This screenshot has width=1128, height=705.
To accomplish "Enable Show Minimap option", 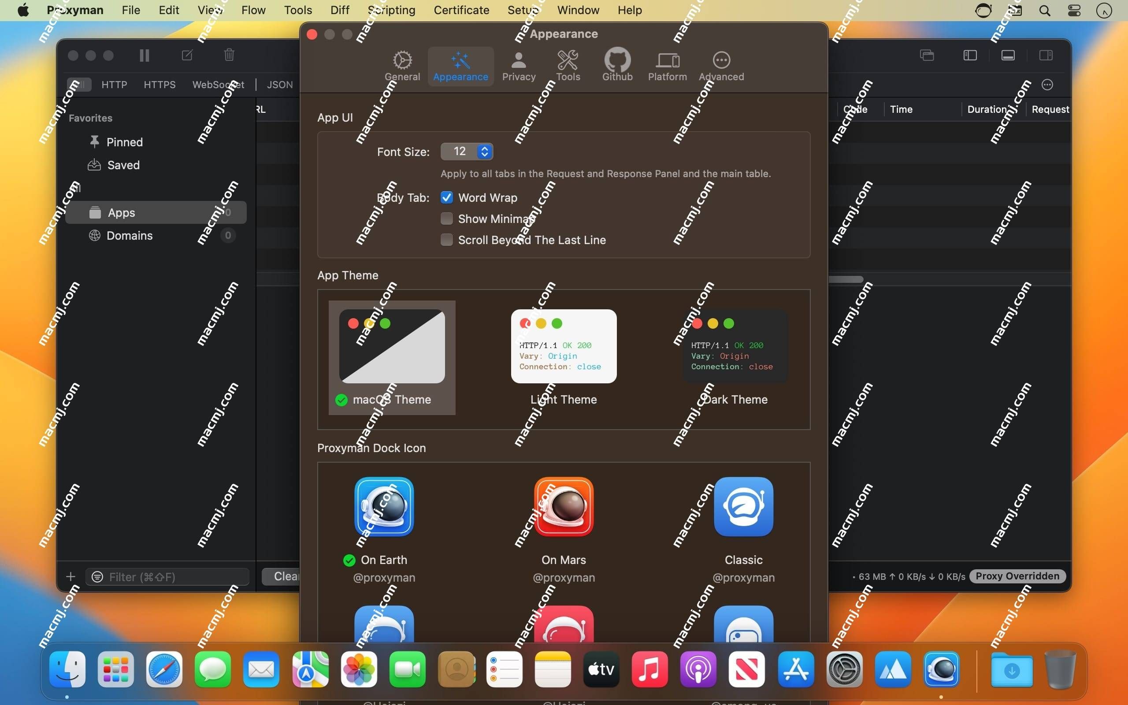I will coord(447,219).
